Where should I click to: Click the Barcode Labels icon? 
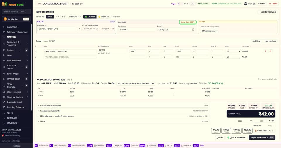4,60
